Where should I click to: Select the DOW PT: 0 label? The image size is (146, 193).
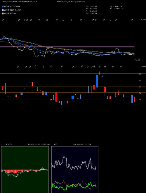point(10,13)
